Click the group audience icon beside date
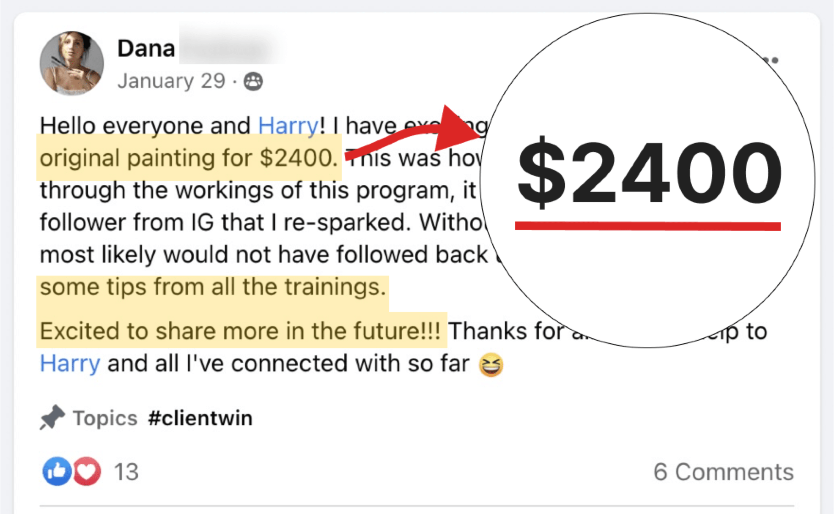 tap(253, 81)
